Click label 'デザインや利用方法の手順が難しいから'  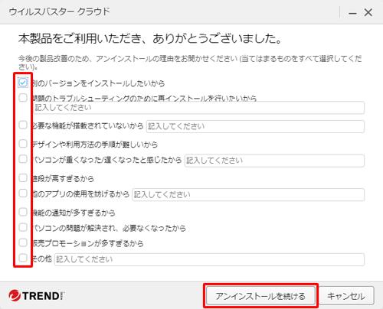pos(95,145)
